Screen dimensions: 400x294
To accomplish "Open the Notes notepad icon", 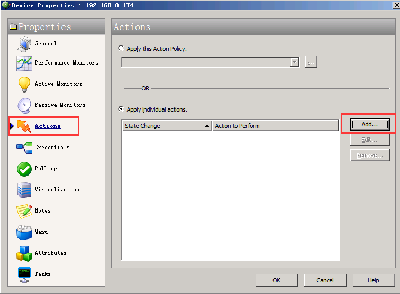I will (24, 211).
